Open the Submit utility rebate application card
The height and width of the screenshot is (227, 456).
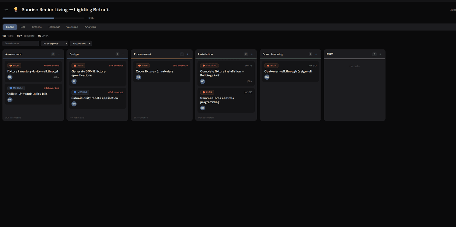tap(98, 99)
